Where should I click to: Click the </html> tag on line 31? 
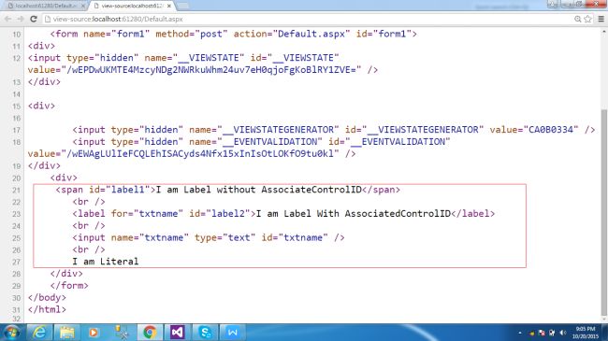(x=47, y=310)
